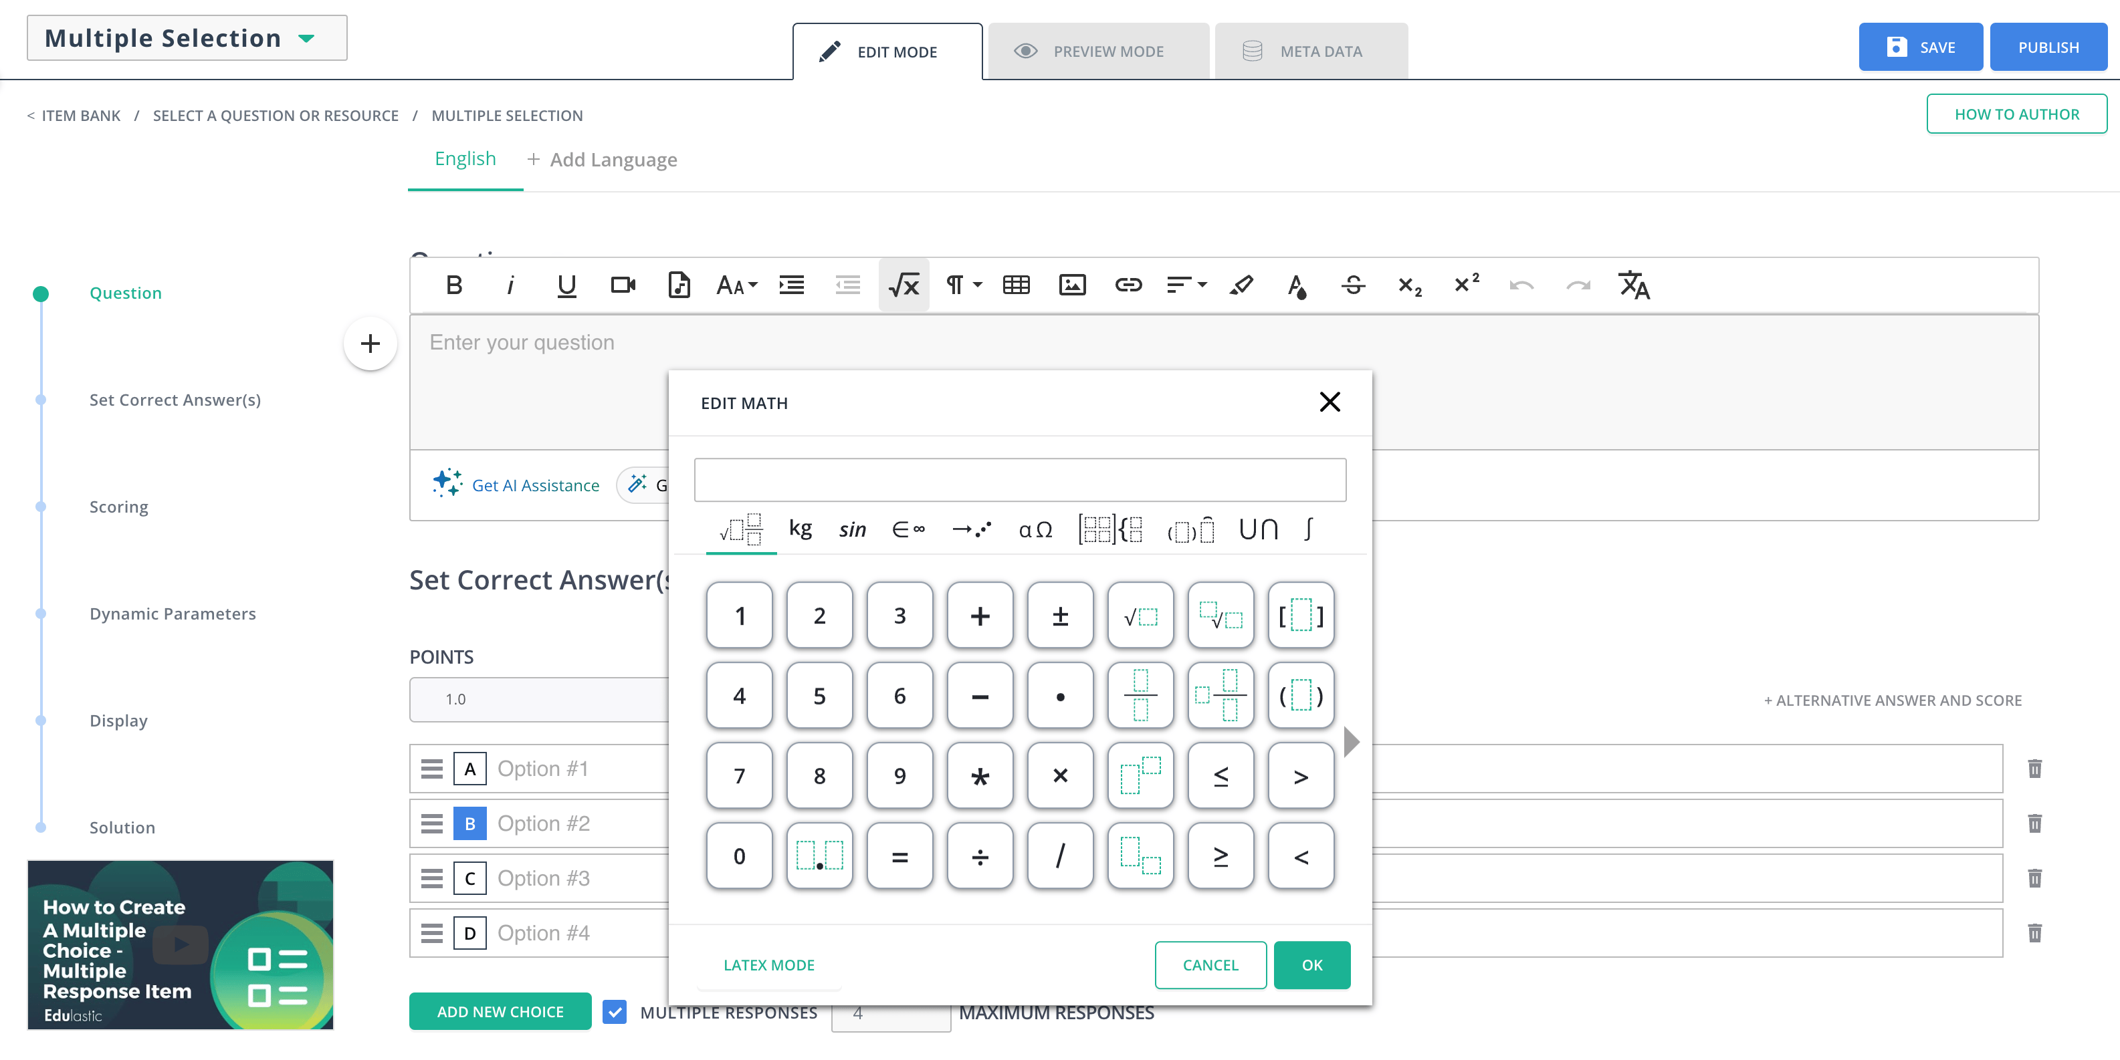Image resolution: width=2120 pixels, height=1060 pixels.
Task: Click the Publish button
Action: click(x=2048, y=47)
